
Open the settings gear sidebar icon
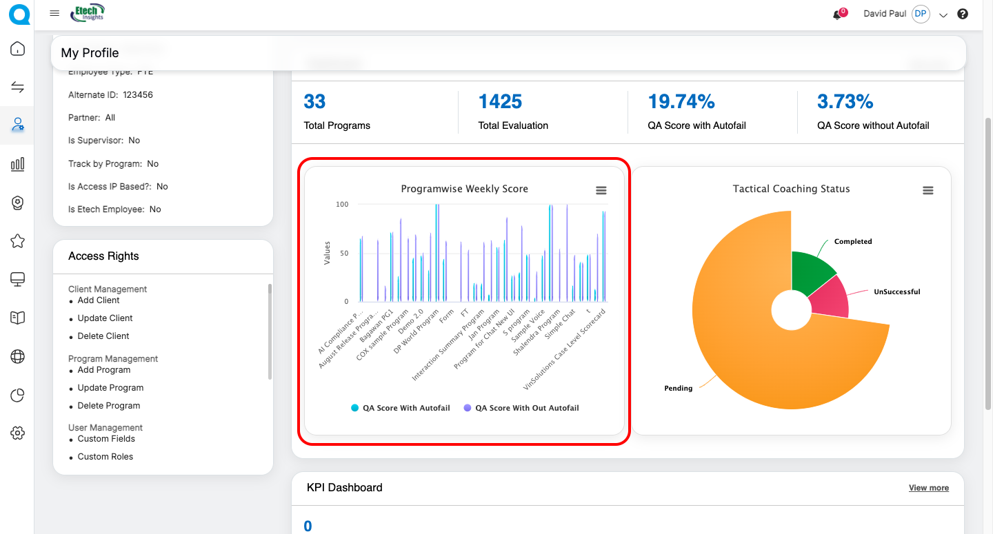click(x=18, y=433)
